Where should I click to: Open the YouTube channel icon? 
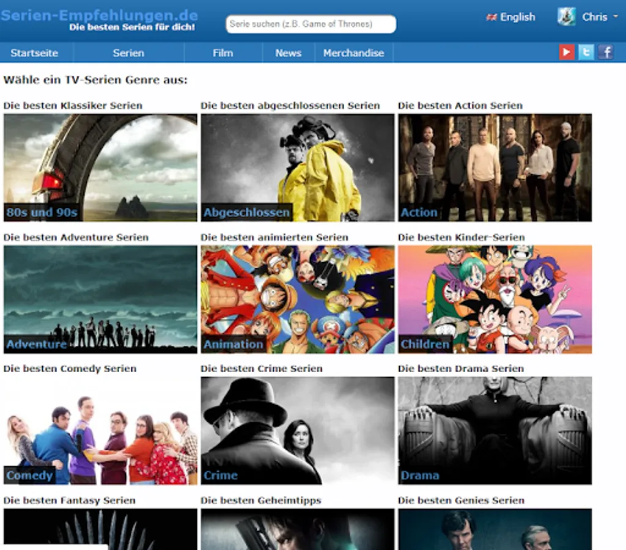click(567, 53)
